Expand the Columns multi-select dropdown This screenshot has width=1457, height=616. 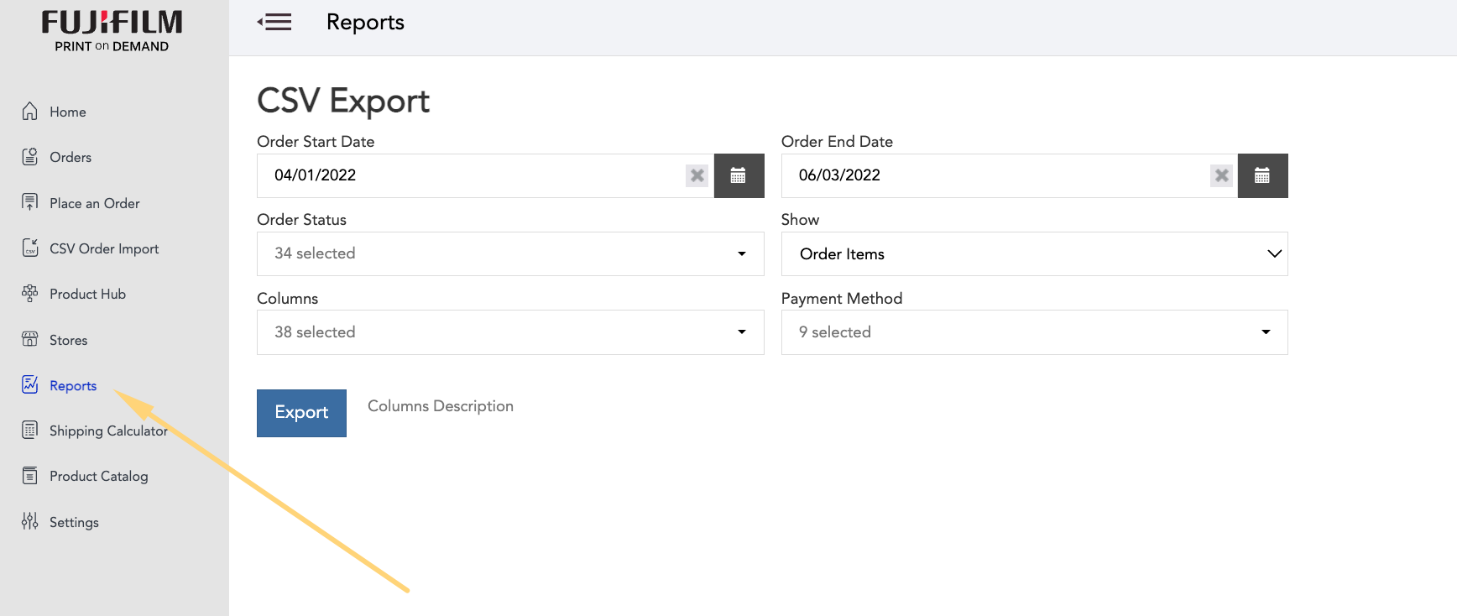tap(510, 332)
